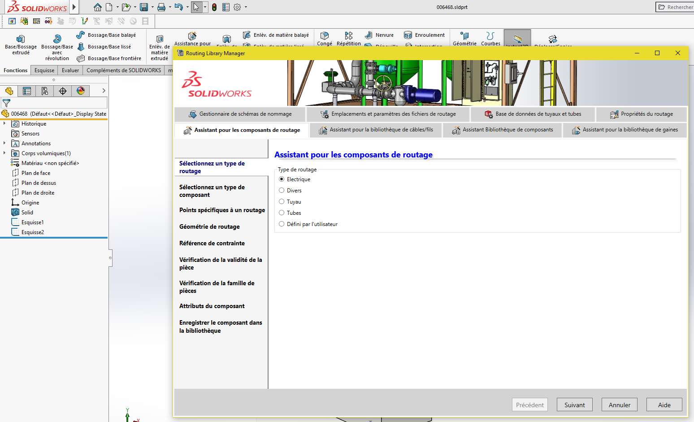The image size is (694, 422).
Task: Click the Géométrie reference geometry tool
Action: click(x=464, y=39)
